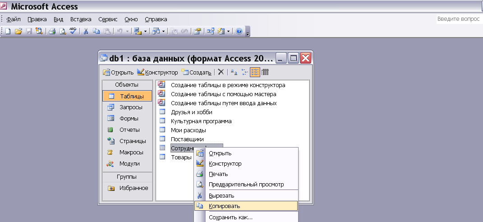
Task: Select Запросы in the objects pane
Action: coord(127,107)
